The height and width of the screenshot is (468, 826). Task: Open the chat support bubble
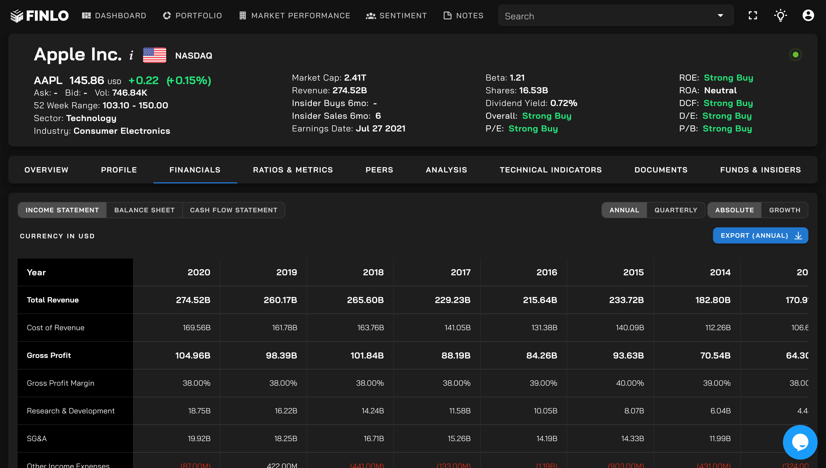pos(800,442)
